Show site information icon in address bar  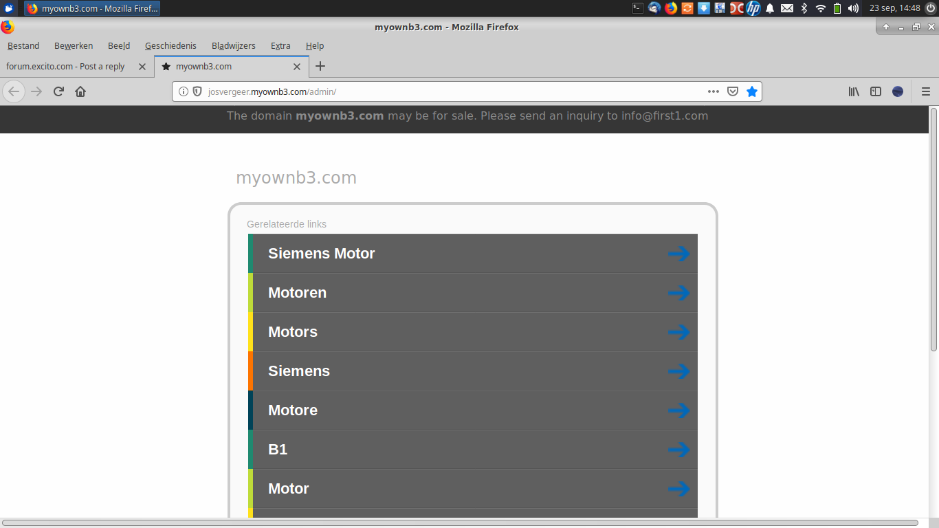[184, 91]
